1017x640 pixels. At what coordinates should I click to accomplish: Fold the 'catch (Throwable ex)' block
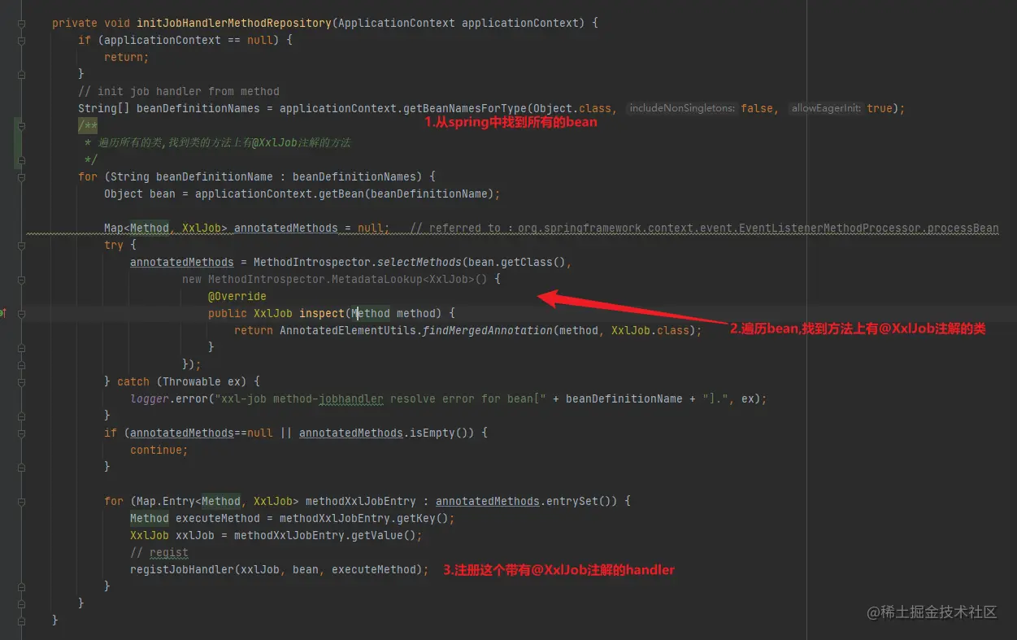tap(21, 381)
